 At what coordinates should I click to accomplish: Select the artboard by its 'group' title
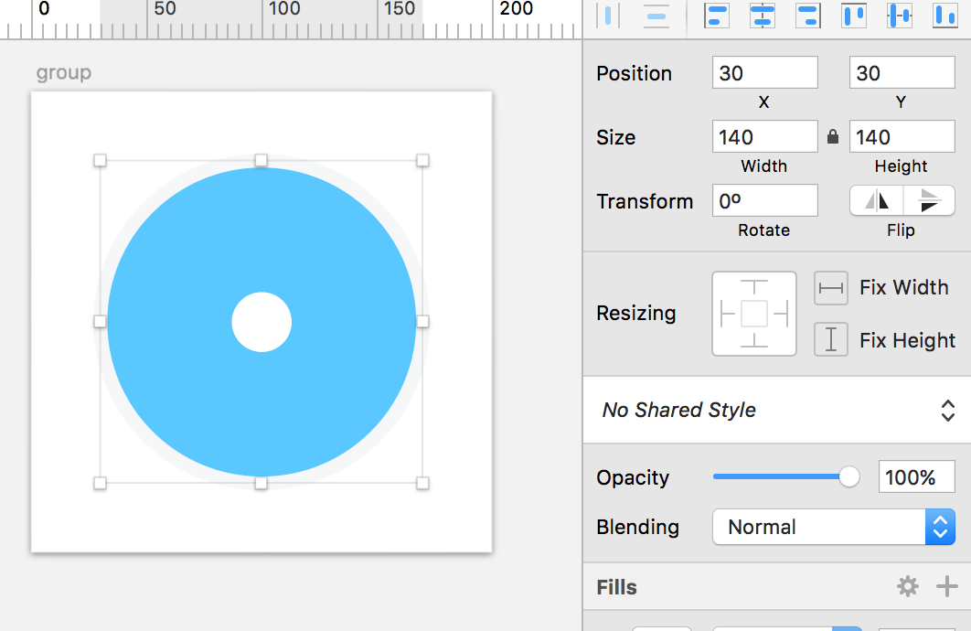[x=64, y=73]
